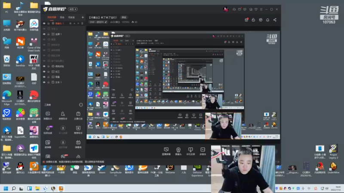Switch to the first orange scene tab

tap(52, 17)
